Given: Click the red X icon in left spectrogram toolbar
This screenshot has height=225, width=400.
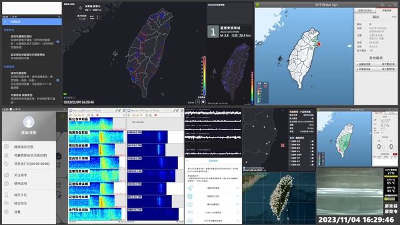Looking at the screenshot, I should [97, 115].
